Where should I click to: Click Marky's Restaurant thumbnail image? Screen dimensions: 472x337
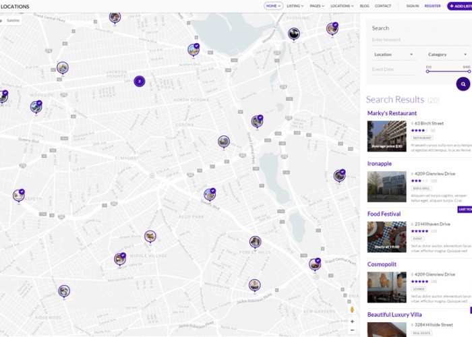pyautogui.click(x=387, y=136)
